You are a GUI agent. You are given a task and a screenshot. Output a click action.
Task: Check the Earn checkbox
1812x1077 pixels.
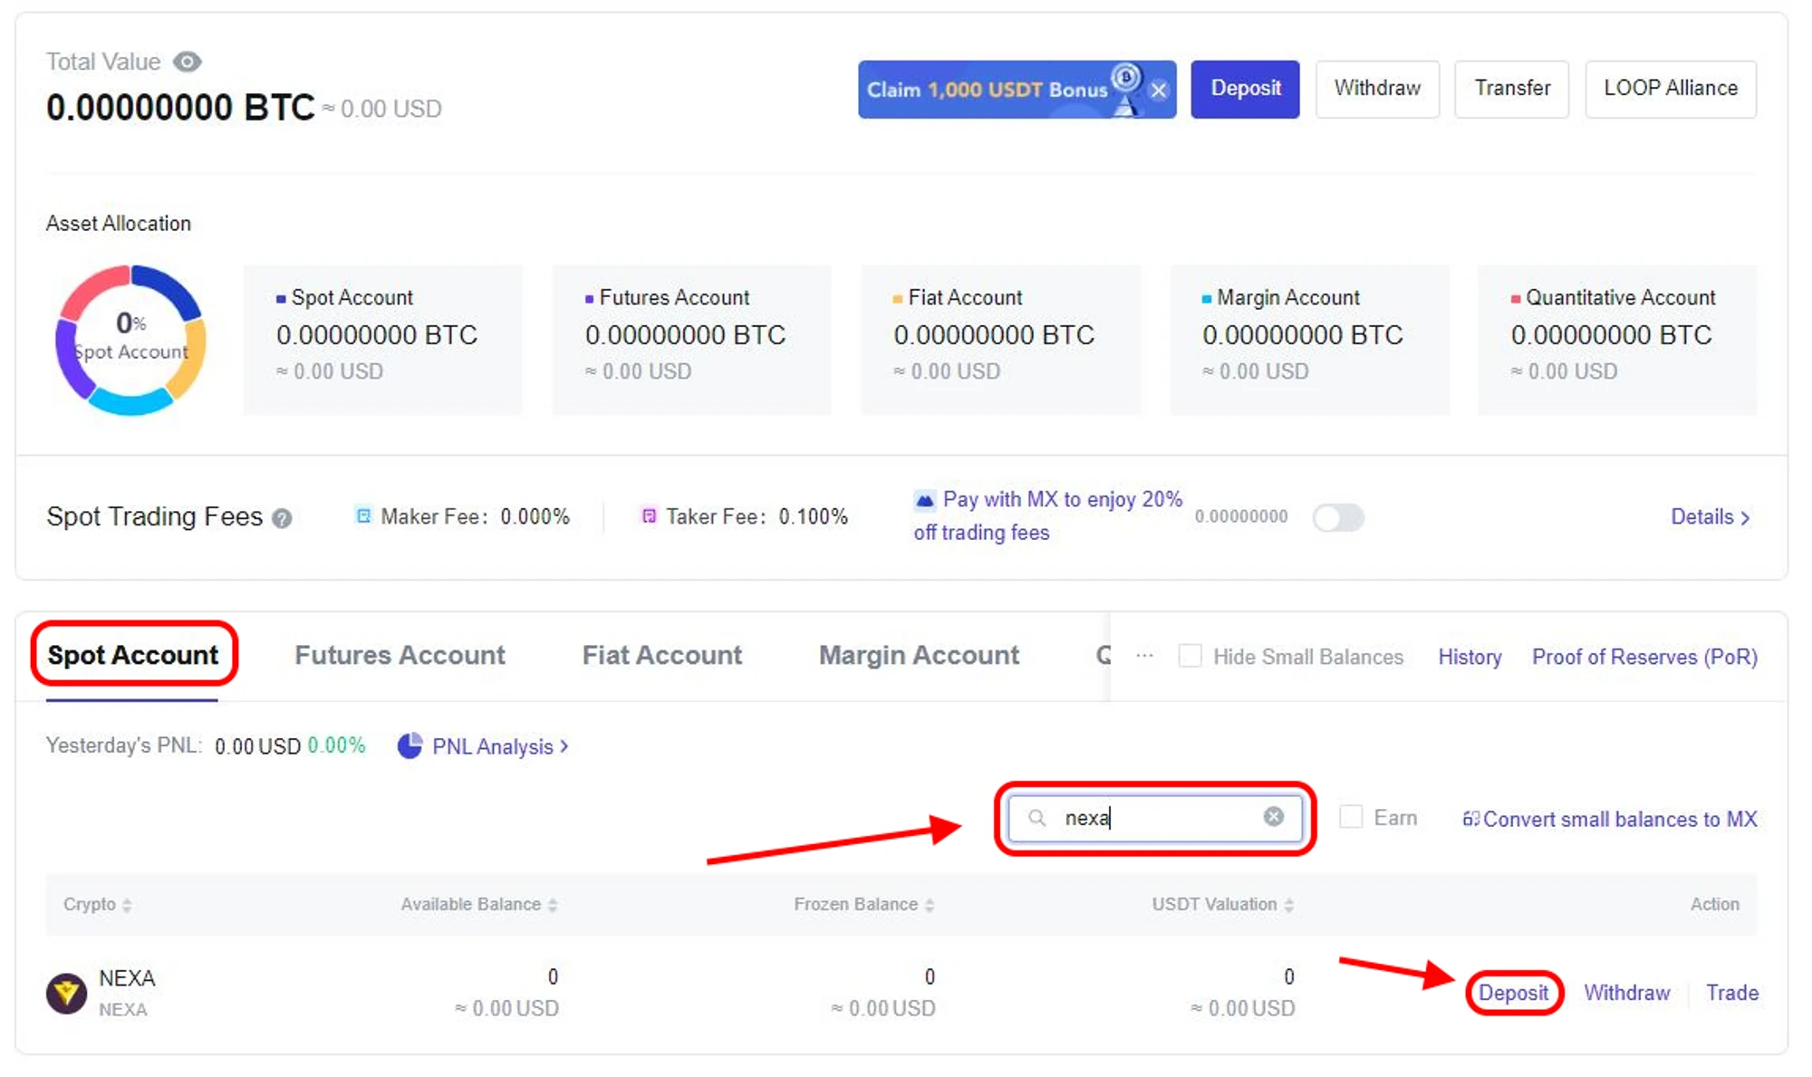click(1351, 817)
